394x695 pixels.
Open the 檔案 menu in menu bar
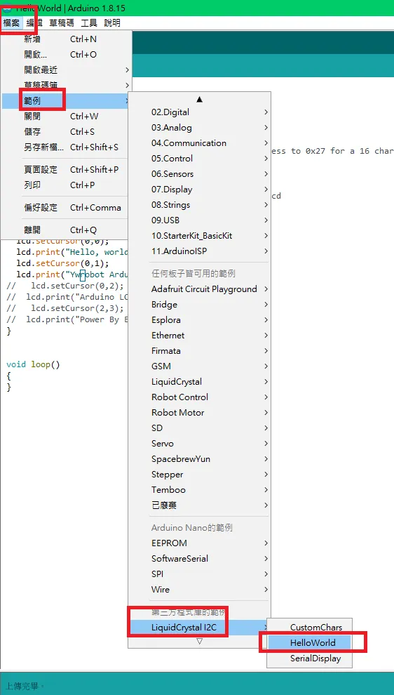pyautogui.click(x=11, y=23)
